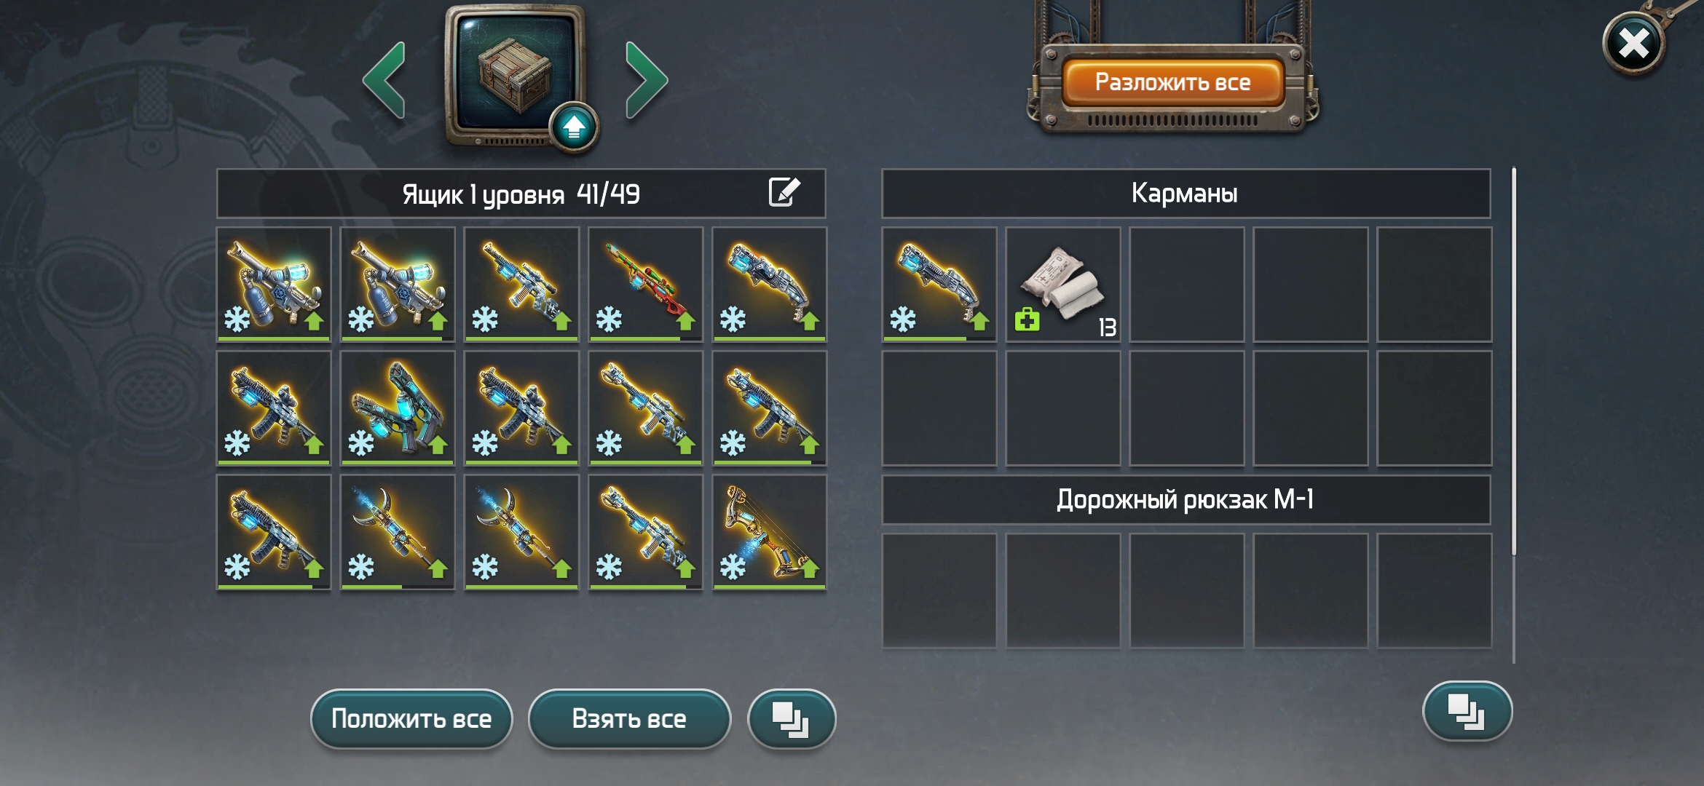This screenshot has width=1704, height=786.
Task: Click the inventory vertical scrollbar
Action: click(x=1514, y=415)
